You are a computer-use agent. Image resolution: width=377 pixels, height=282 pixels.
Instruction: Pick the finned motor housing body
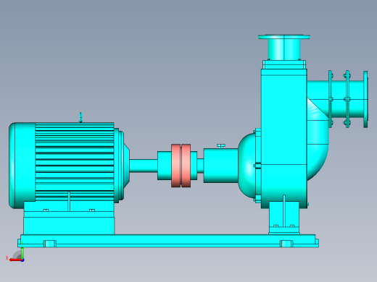click(x=75, y=162)
